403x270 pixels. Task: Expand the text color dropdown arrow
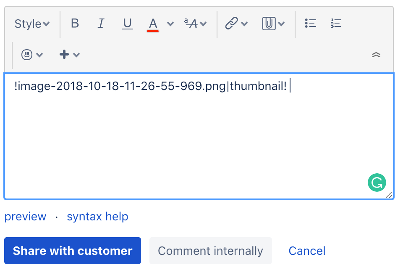tap(170, 24)
